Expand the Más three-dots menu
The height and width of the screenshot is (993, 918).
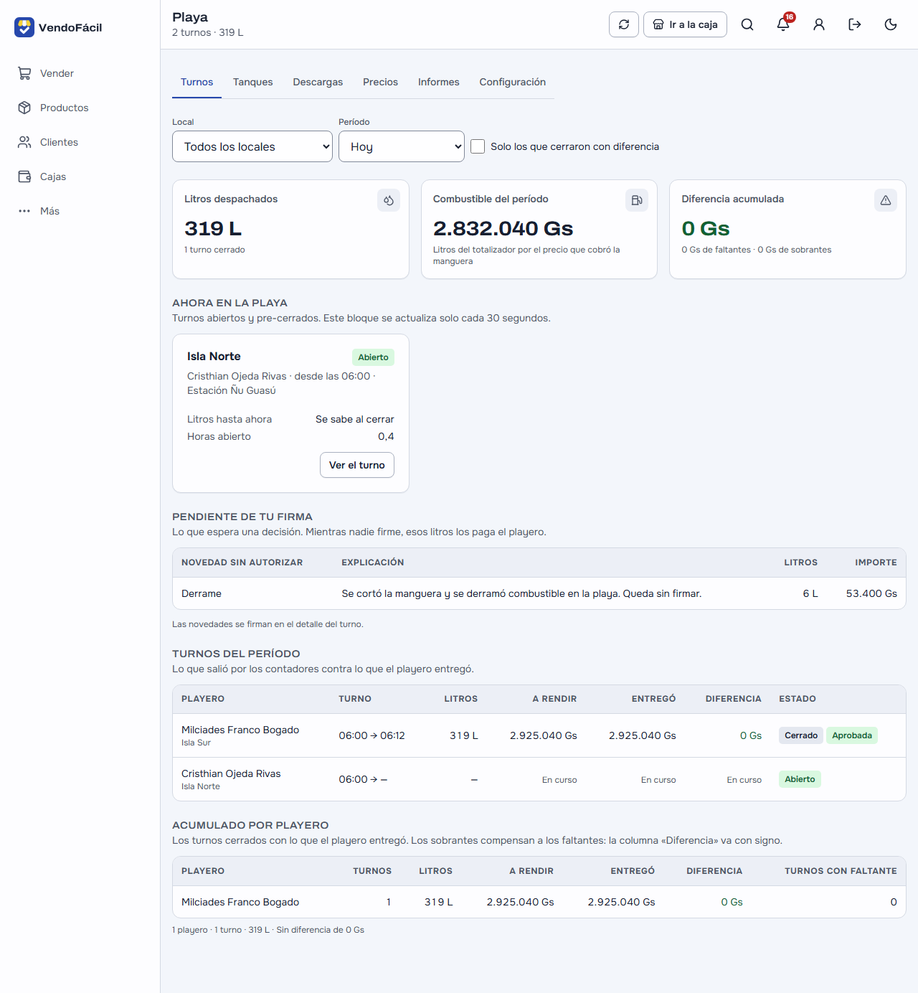(x=24, y=211)
